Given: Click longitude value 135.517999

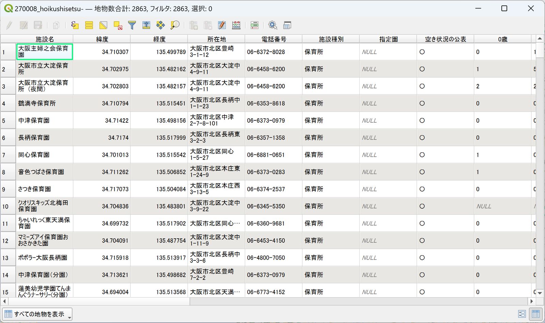Looking at the screenshot, I should tap(159, 138).
